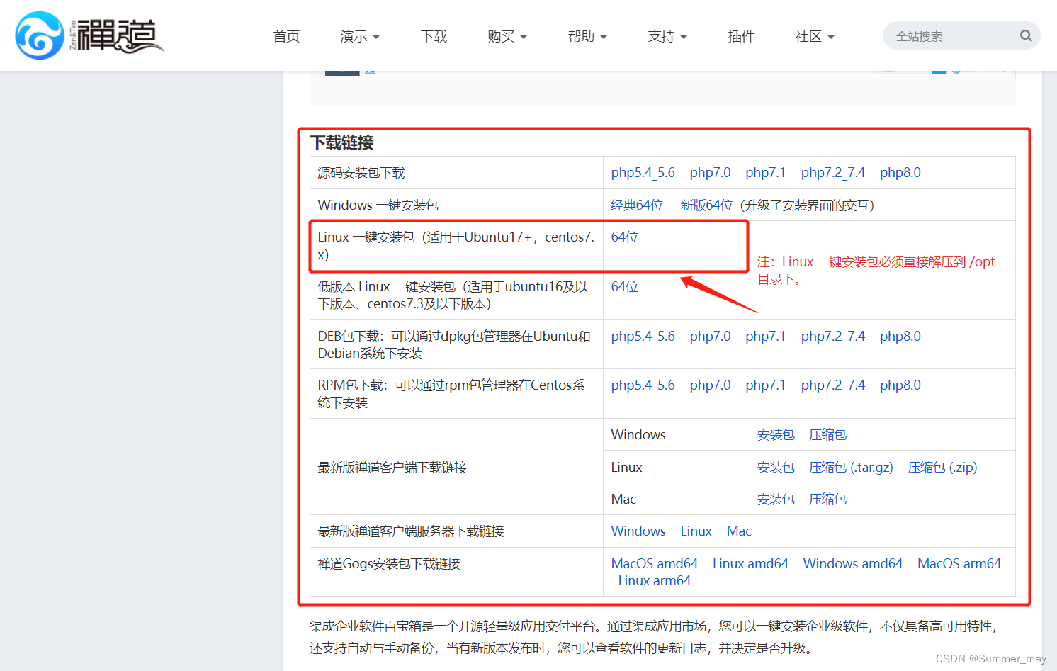
Task: Select php7.0 in the 源码安装包 row
Action: [710, 173]
